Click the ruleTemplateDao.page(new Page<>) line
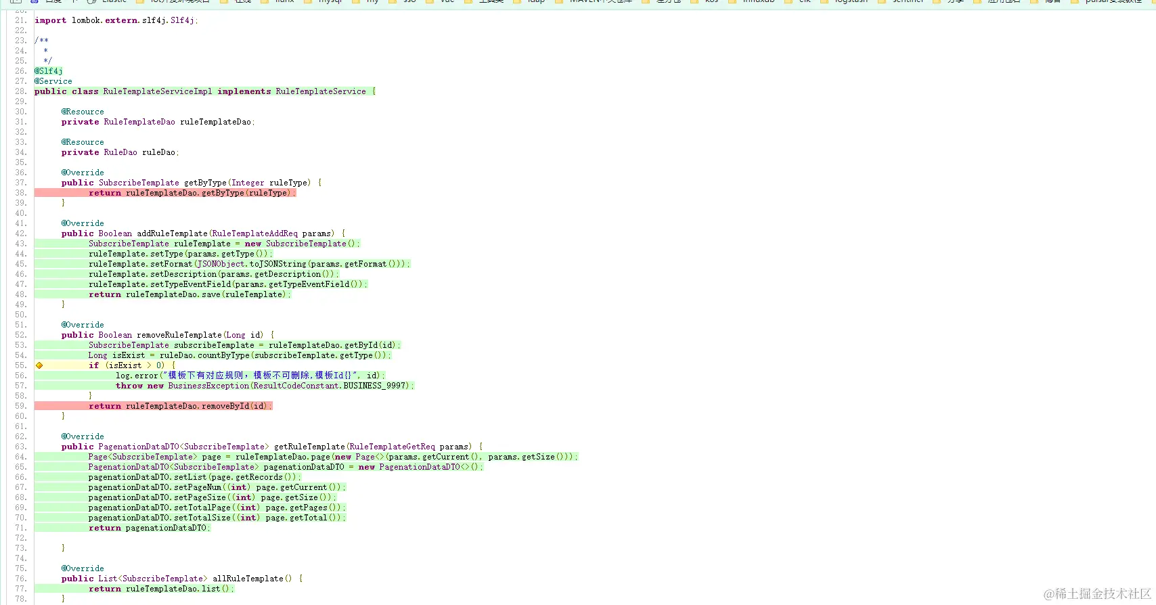Image resolution: width=1156 pixels, height=605 pixels. [x=333, y=457]
